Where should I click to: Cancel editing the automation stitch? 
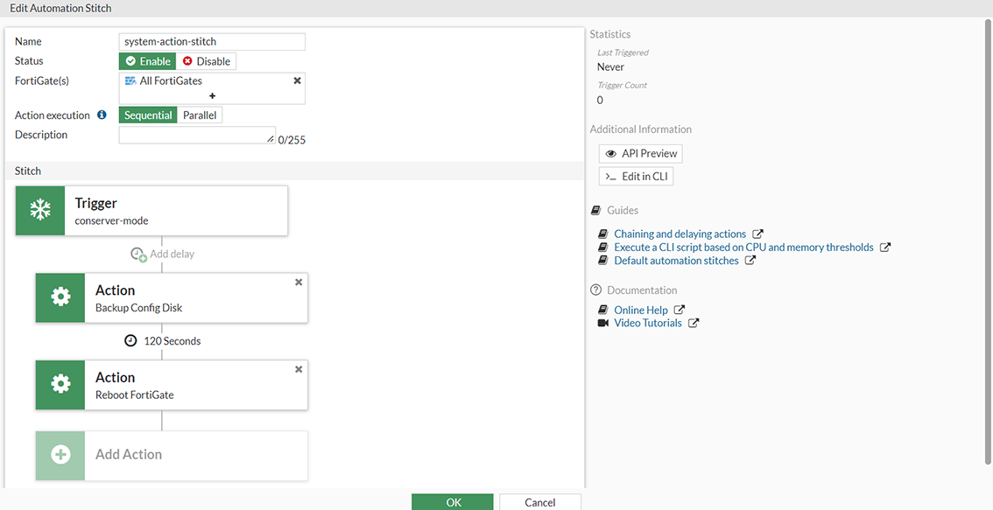[x=540, y=502]
